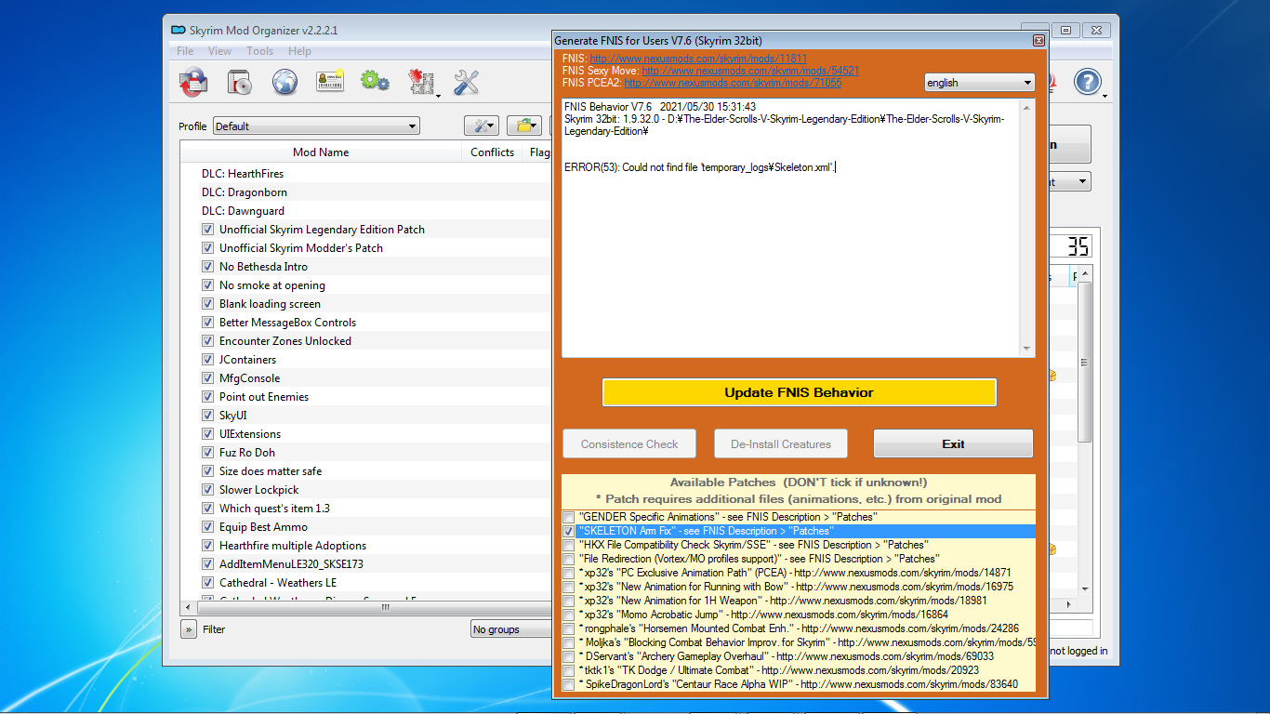
Task: Open the Profiles ID card icon
Action: point(330,82)
